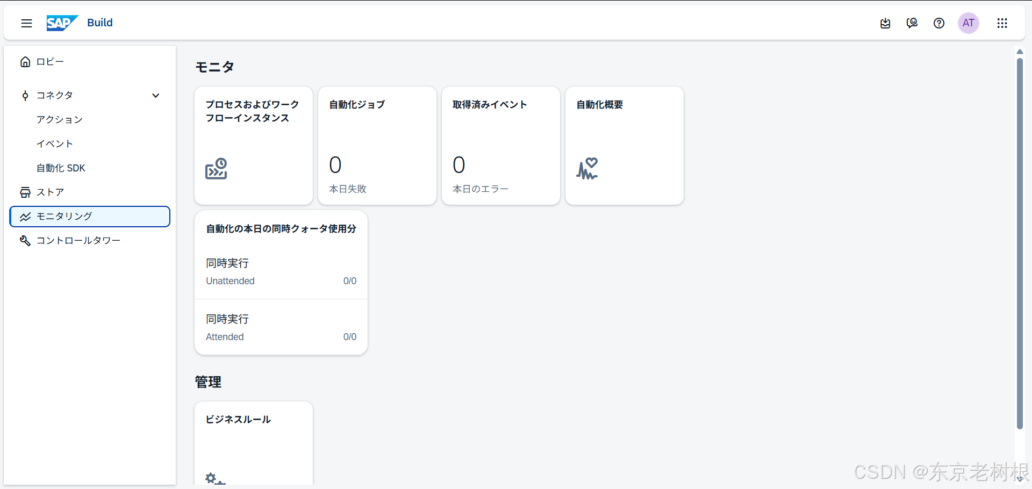Open the AT user avatar menu

969,23
